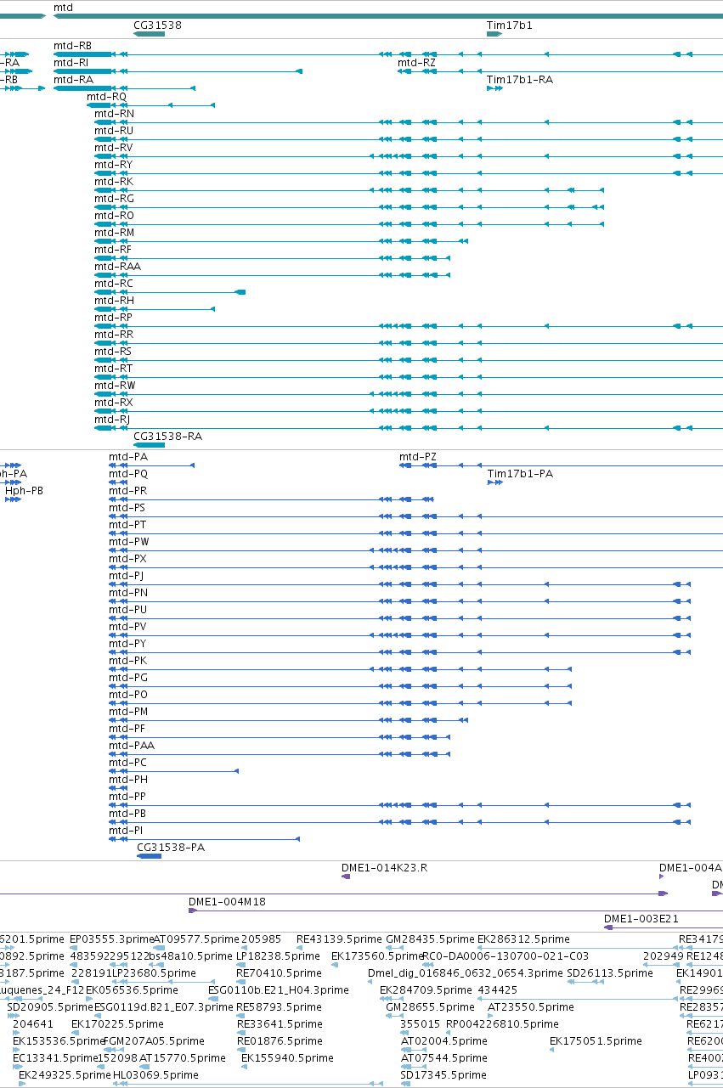Screen dimensions: 723x1088
Task: Choose the mtd-PJ protein label
Action: click(127, 576)
